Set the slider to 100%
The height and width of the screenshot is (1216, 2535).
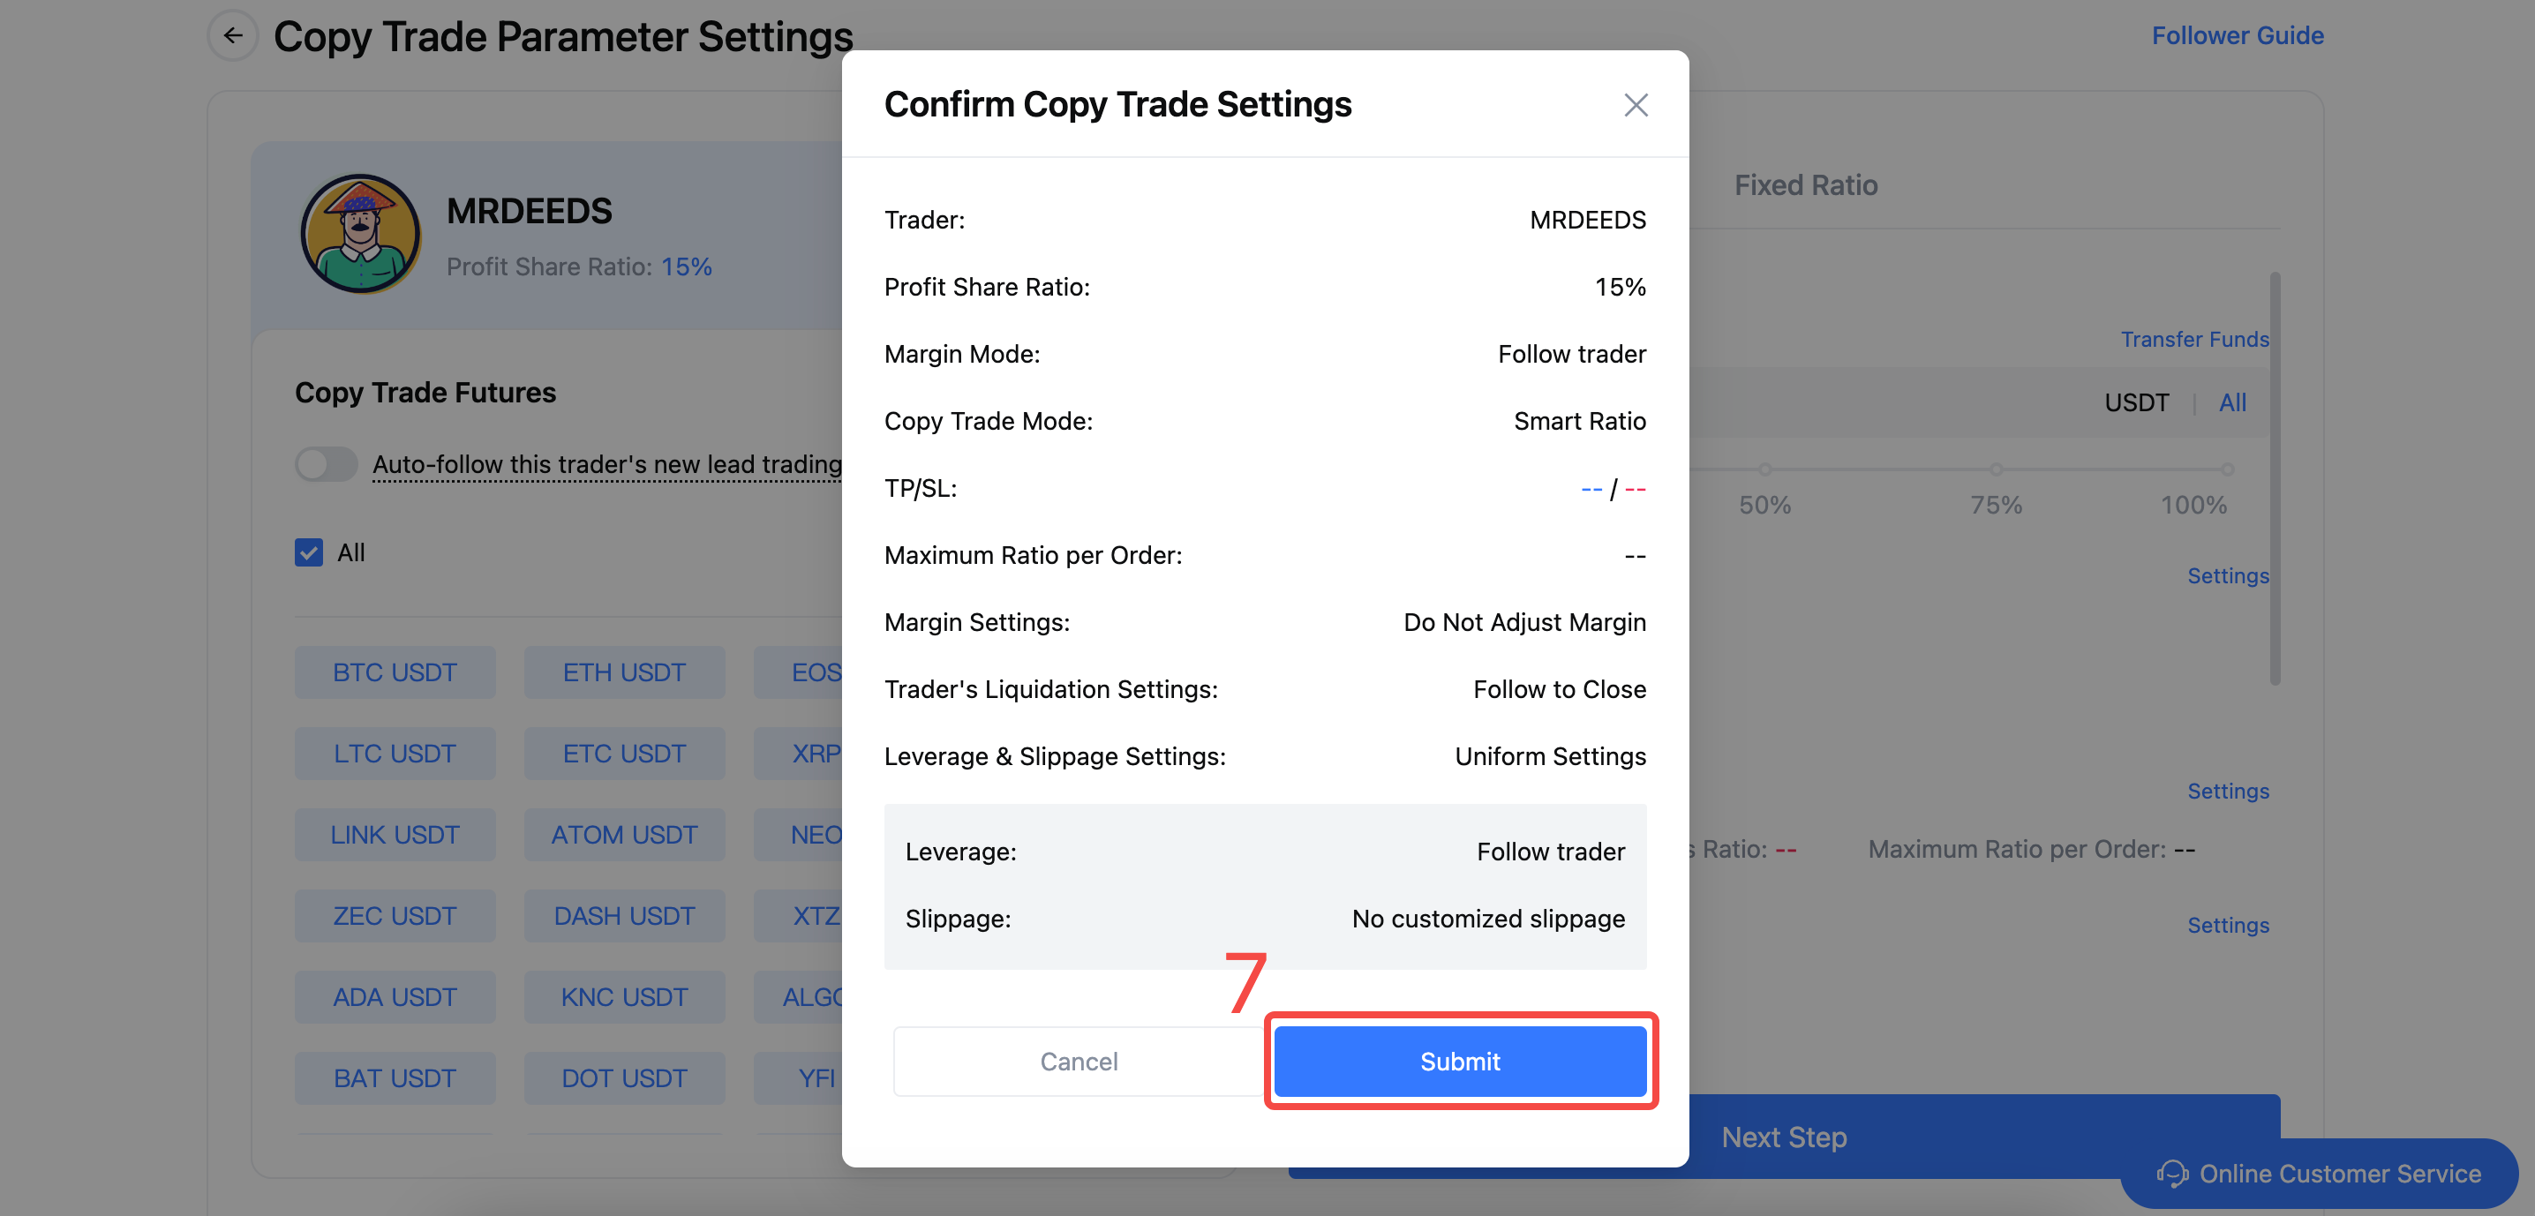coord(2227,470)
